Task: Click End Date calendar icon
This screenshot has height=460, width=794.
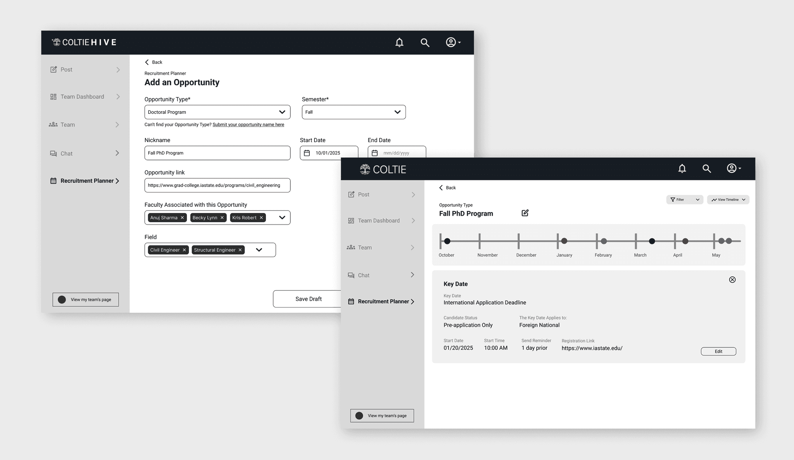Action: point(375,153)
